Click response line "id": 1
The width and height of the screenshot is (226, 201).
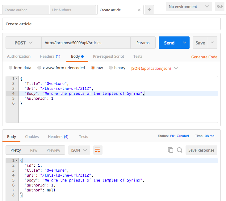tap(33, 165)
